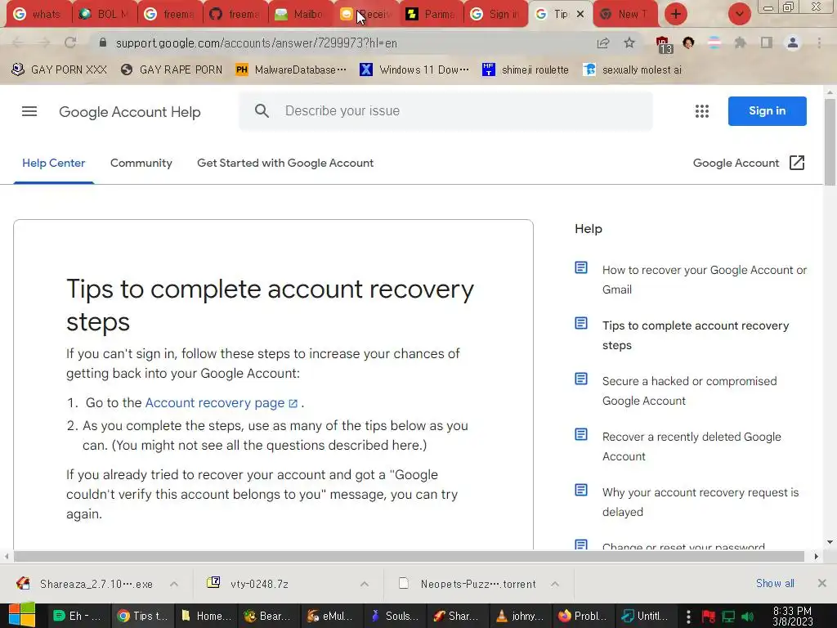This screenshot has height=628, width=837.
Task: Open the extension showing badge 13
Action: (x=663, y=44)
